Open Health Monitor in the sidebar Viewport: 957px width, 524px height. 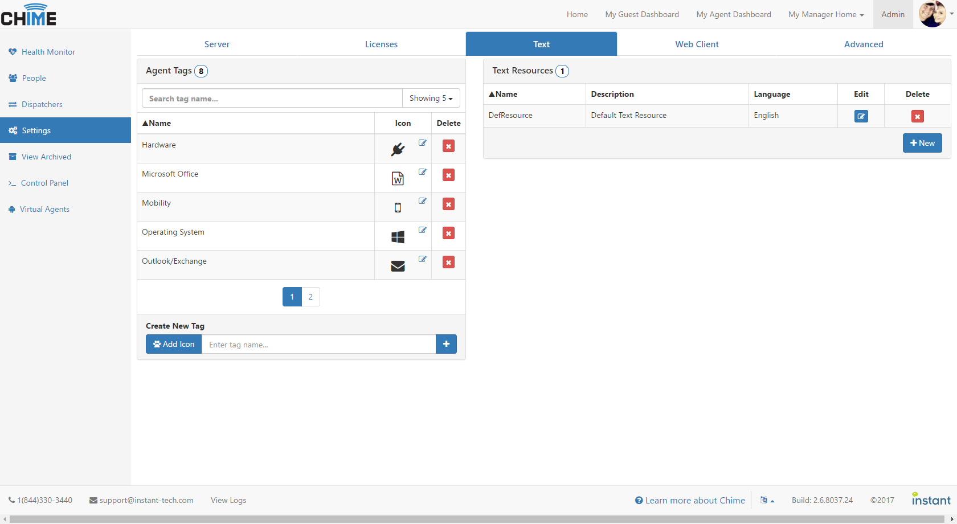click(48, 52)
